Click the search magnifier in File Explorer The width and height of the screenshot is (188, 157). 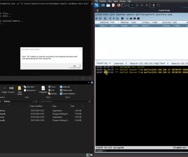pos(89,102)
